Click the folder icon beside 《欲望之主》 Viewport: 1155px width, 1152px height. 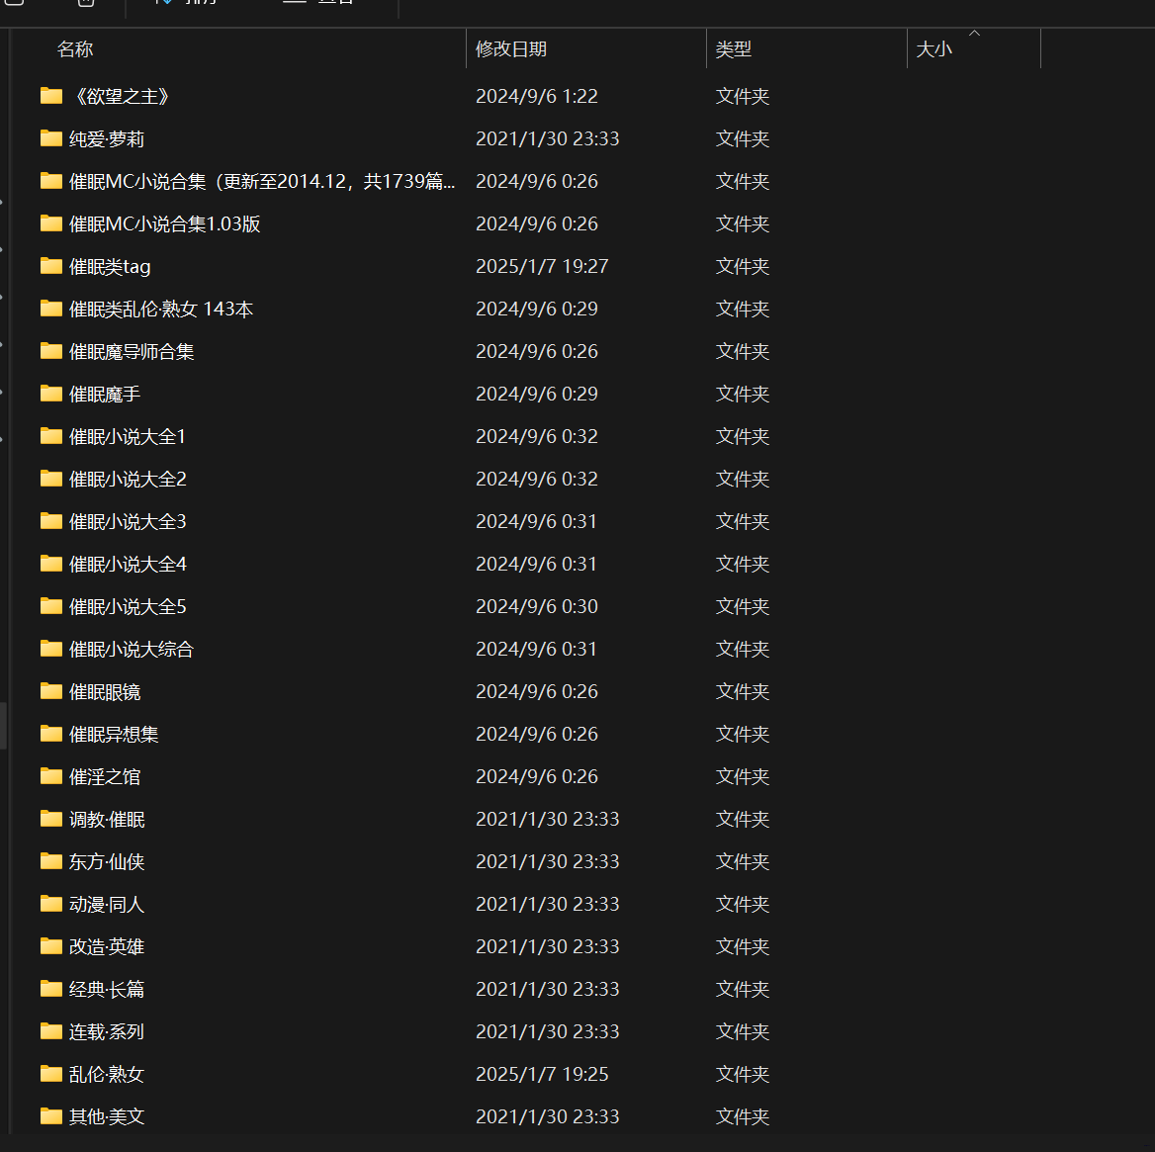click(x=50, y=95)
